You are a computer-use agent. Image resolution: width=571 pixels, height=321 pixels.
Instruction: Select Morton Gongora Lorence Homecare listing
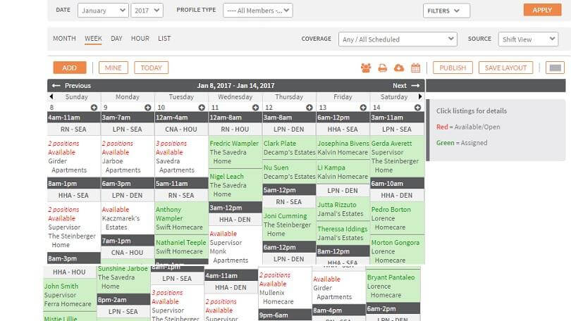pyautogui.click(x=397, y=251)
